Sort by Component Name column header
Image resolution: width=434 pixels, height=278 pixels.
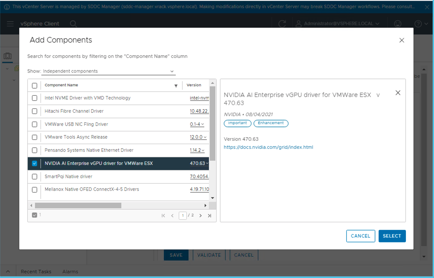click(x=61, y=85)
